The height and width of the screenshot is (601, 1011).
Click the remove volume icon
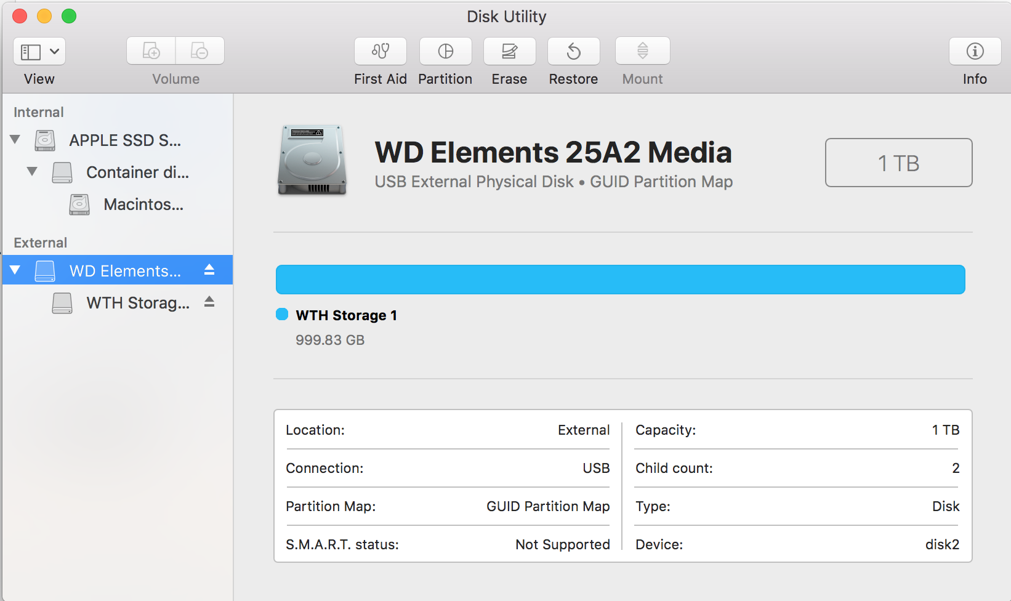(x=199, y=51)
